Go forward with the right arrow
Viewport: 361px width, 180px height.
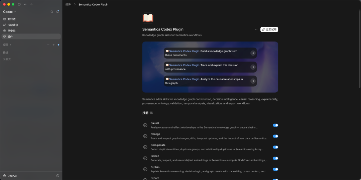pos(31,4)
